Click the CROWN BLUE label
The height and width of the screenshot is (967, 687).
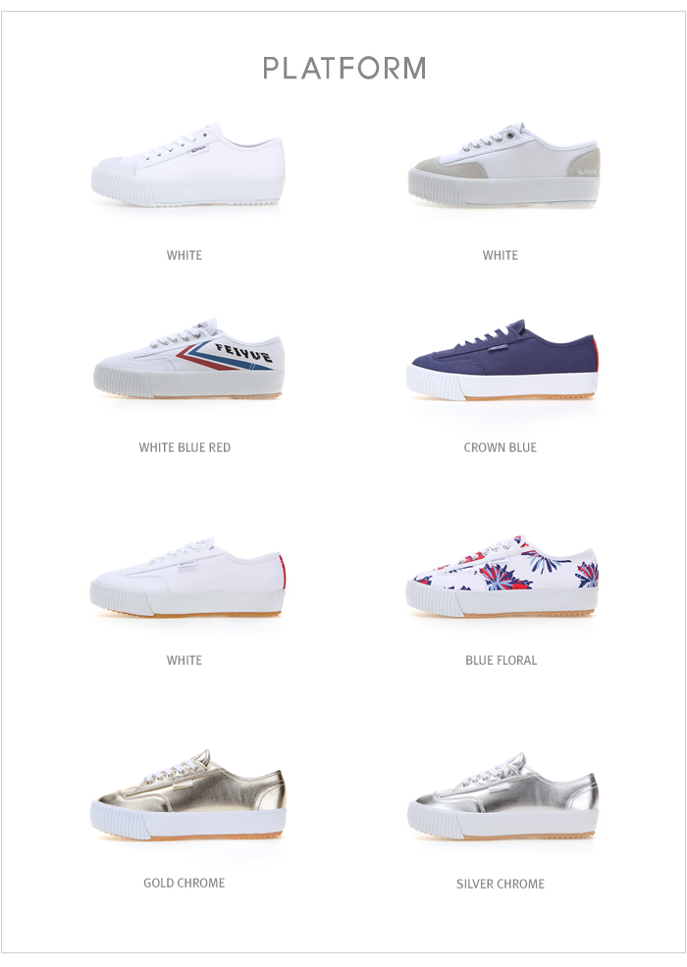point(500,448)
